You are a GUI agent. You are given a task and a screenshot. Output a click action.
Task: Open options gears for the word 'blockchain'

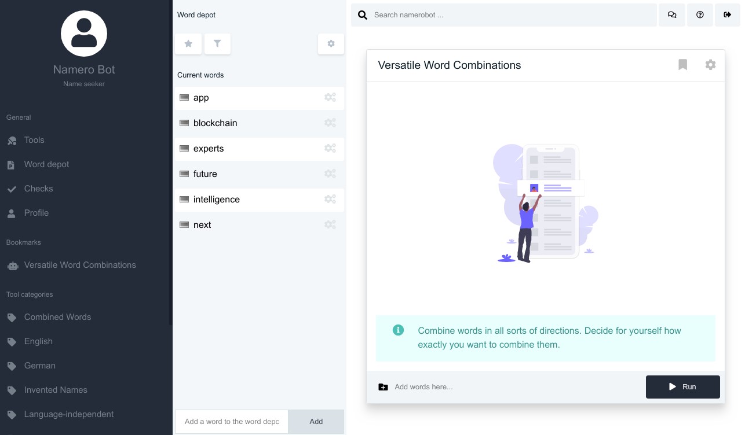(x=330, y=123)
